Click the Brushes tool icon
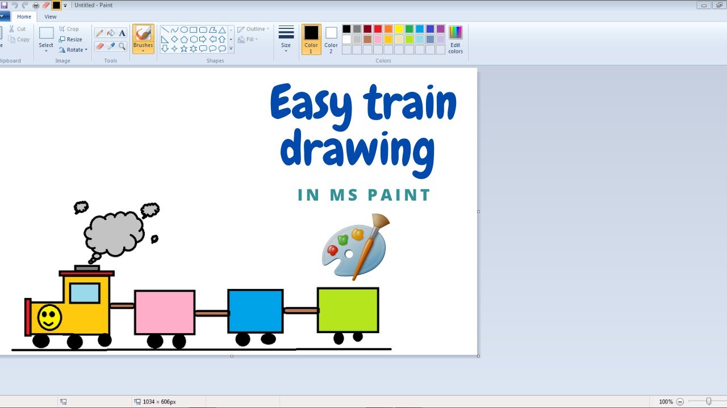The width and height of the screenshot is (727, 408). point(143,34)
